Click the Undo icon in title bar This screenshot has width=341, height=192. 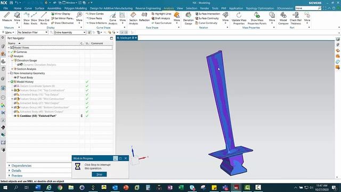click(17, 3)
